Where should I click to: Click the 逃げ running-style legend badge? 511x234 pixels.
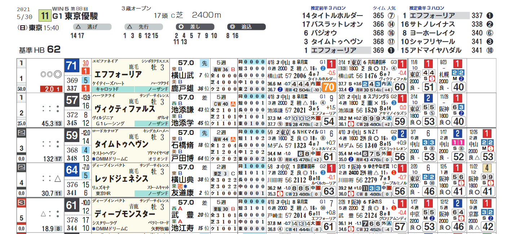coord(92,27)
